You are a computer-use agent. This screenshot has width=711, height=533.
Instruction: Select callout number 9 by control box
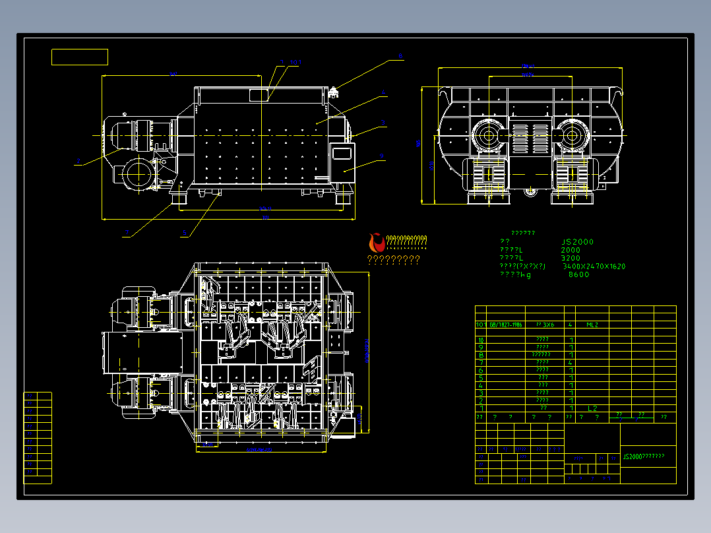[x=382, y=156]
